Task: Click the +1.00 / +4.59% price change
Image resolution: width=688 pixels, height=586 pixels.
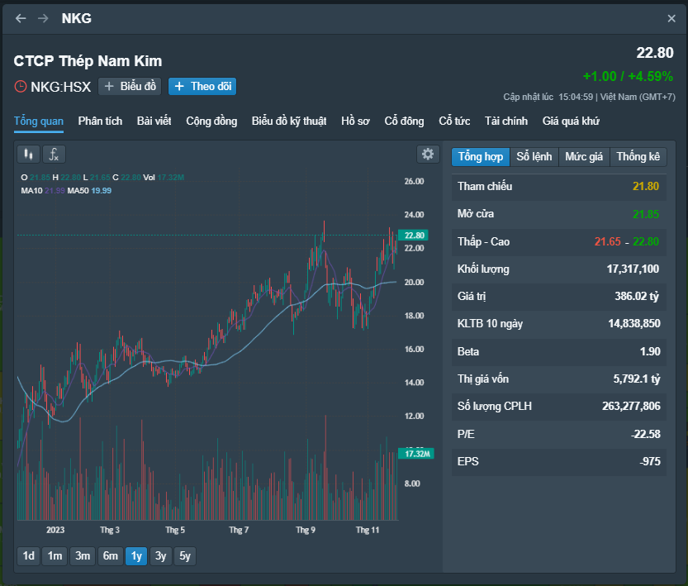Action: point(628,76)
